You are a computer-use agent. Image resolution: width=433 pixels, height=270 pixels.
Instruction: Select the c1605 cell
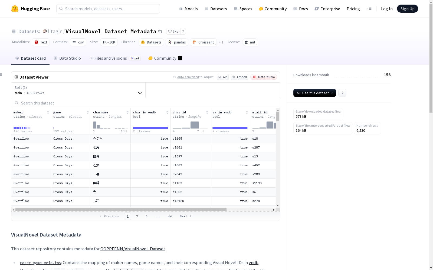coord(190,139)
